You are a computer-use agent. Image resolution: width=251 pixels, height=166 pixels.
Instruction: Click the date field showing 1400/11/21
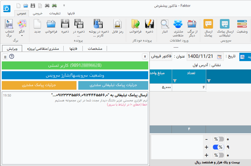(200, 57)
